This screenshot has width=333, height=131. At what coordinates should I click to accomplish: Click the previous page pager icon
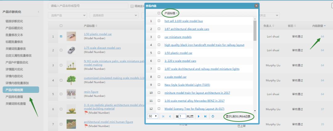[170, 117]
